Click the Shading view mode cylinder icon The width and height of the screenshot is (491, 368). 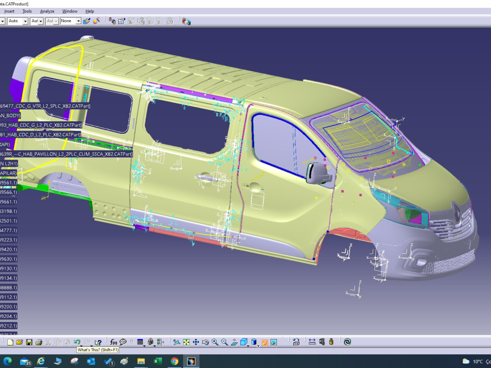[x=254, y=342]
